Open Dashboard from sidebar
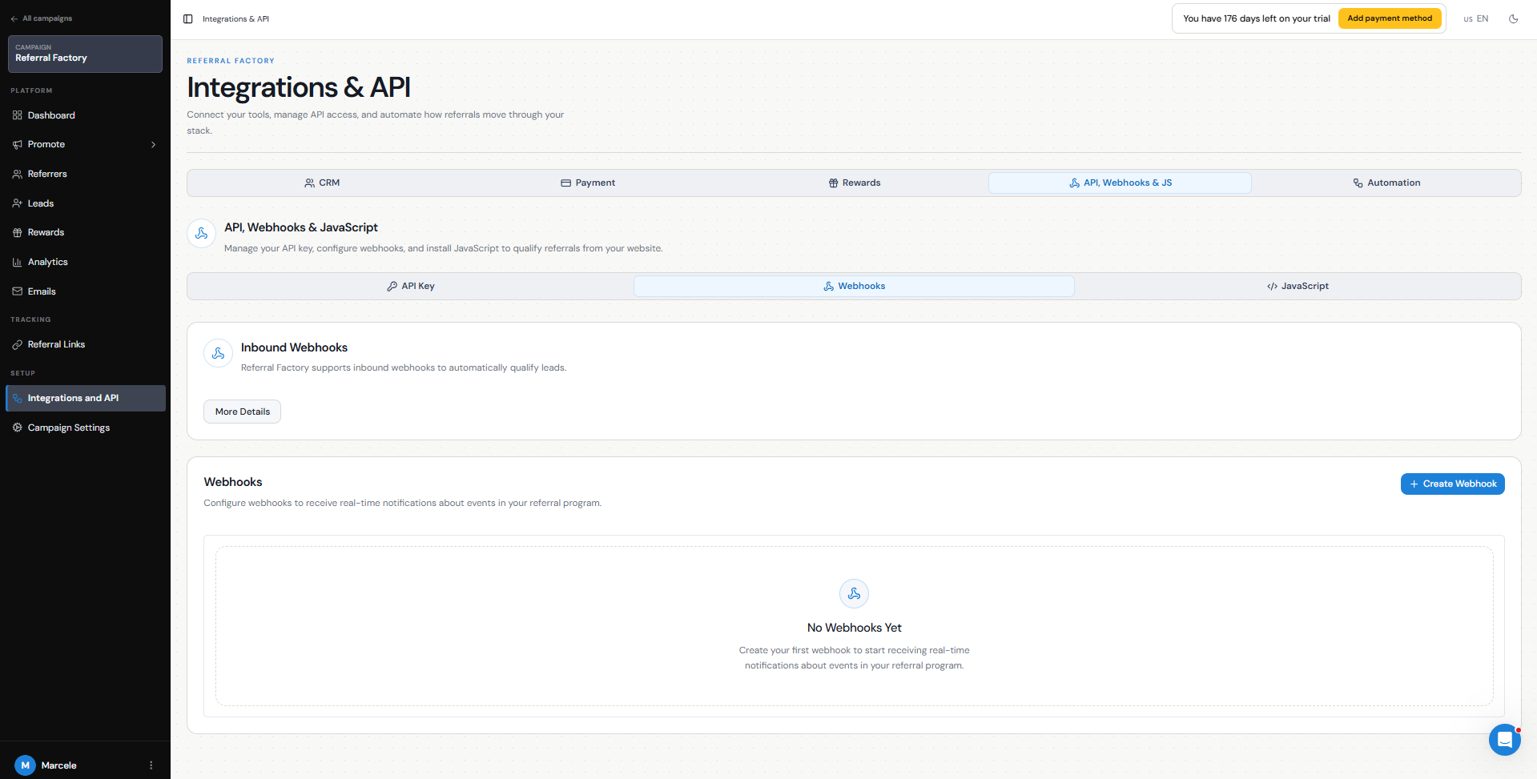 pyautogui.click(x=85, y=115)
